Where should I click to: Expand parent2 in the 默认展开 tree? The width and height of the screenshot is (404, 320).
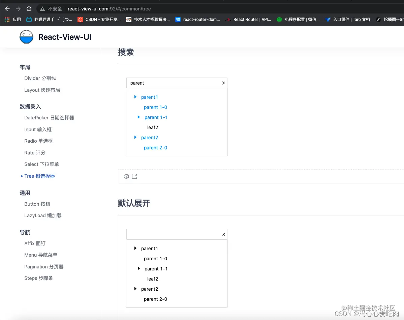[135, 289]
